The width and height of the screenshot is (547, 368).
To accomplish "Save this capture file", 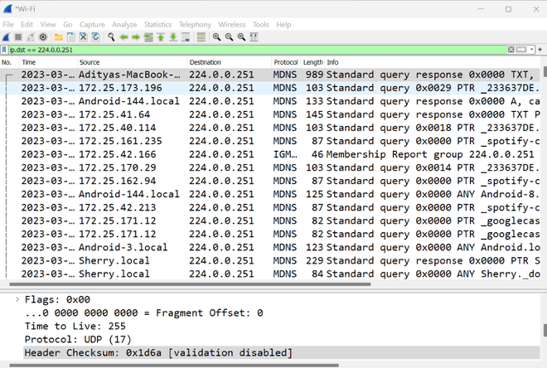I will 70,37.
